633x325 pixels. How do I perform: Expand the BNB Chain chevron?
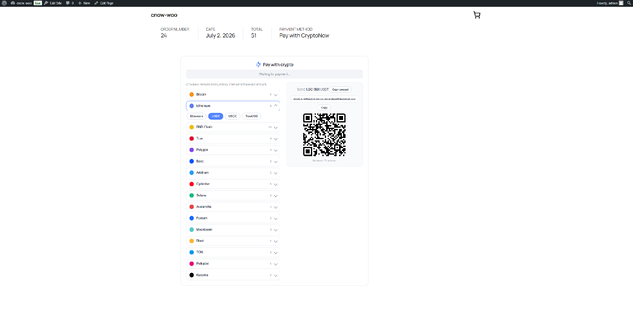coord(276,127)
